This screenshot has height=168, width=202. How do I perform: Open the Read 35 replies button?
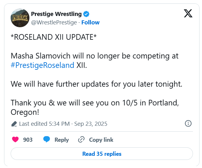[x=102, y=154]
